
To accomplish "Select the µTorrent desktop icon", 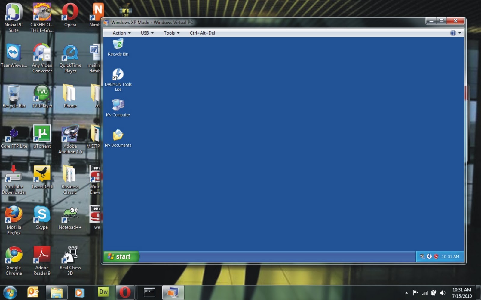I will (42, 137).
